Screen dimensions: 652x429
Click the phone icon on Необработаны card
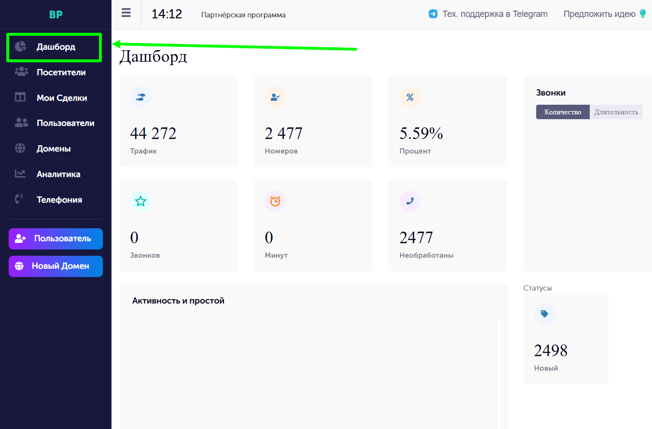pyautogui.click(x=410, y=201)
